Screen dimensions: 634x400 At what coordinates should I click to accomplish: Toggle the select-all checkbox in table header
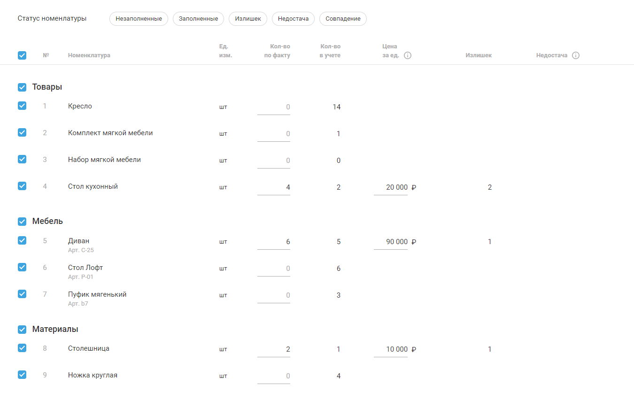pos(22,55)
